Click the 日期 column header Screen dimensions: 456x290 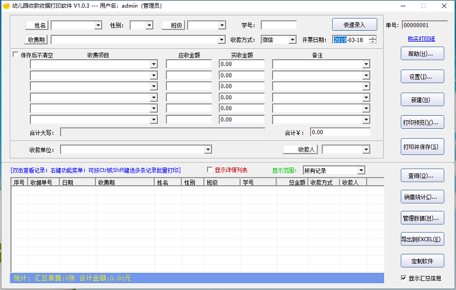pos(78,182)
